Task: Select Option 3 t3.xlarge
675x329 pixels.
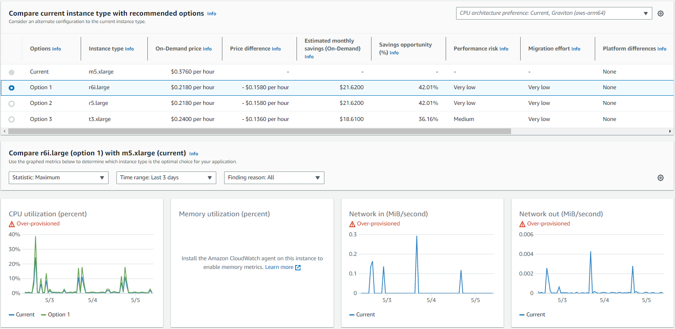Action: pyautogui.click(x=11, y=119)
